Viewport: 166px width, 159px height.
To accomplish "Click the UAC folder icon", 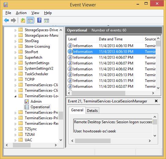I will (21, 140).
